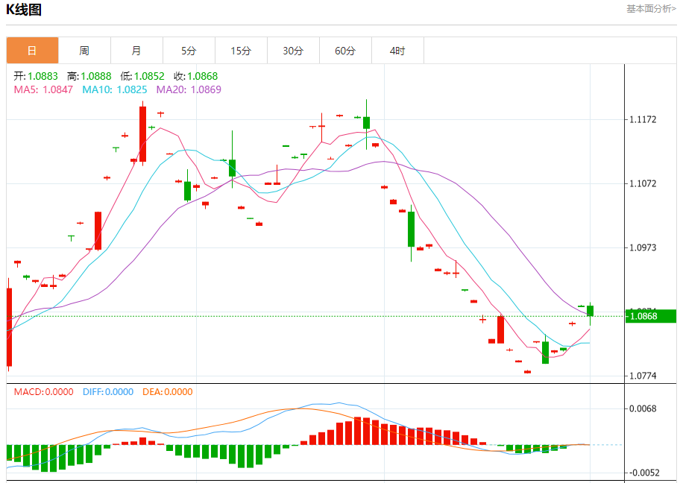Click the 1.1172 price axis label
The image size is (680, 483).
[x=643, y=119]
